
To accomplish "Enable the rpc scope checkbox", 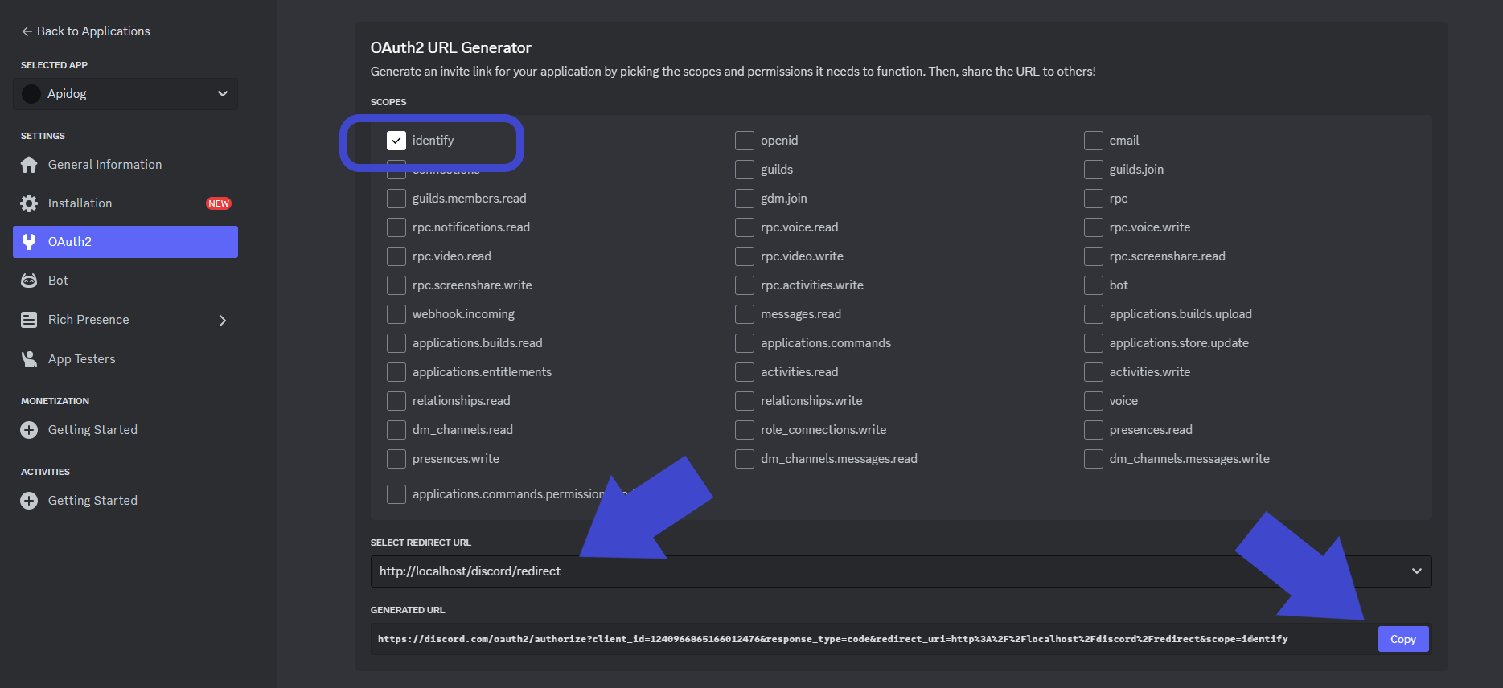I will [x=1094, y=199].
